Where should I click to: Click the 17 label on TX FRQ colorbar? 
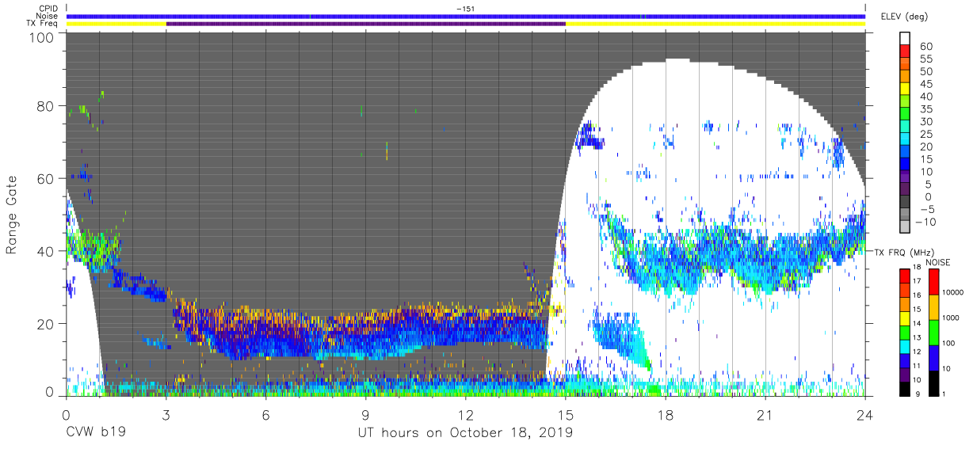917,281
